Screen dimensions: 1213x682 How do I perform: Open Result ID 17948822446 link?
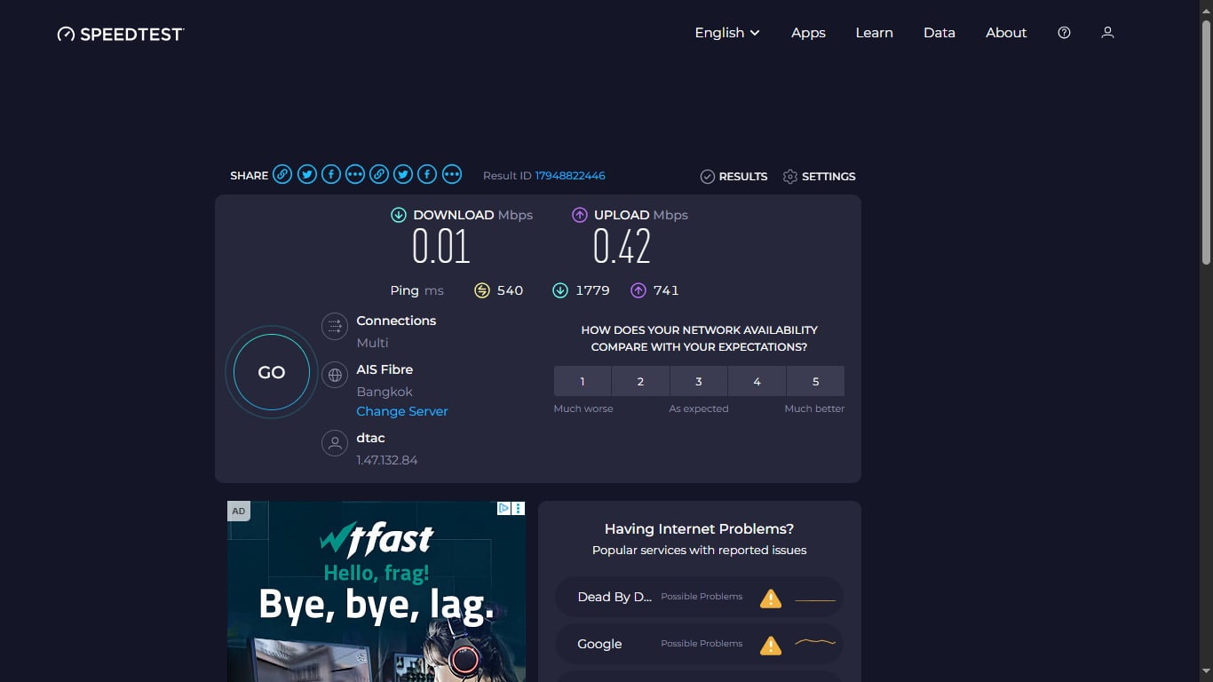pos(570,176)
